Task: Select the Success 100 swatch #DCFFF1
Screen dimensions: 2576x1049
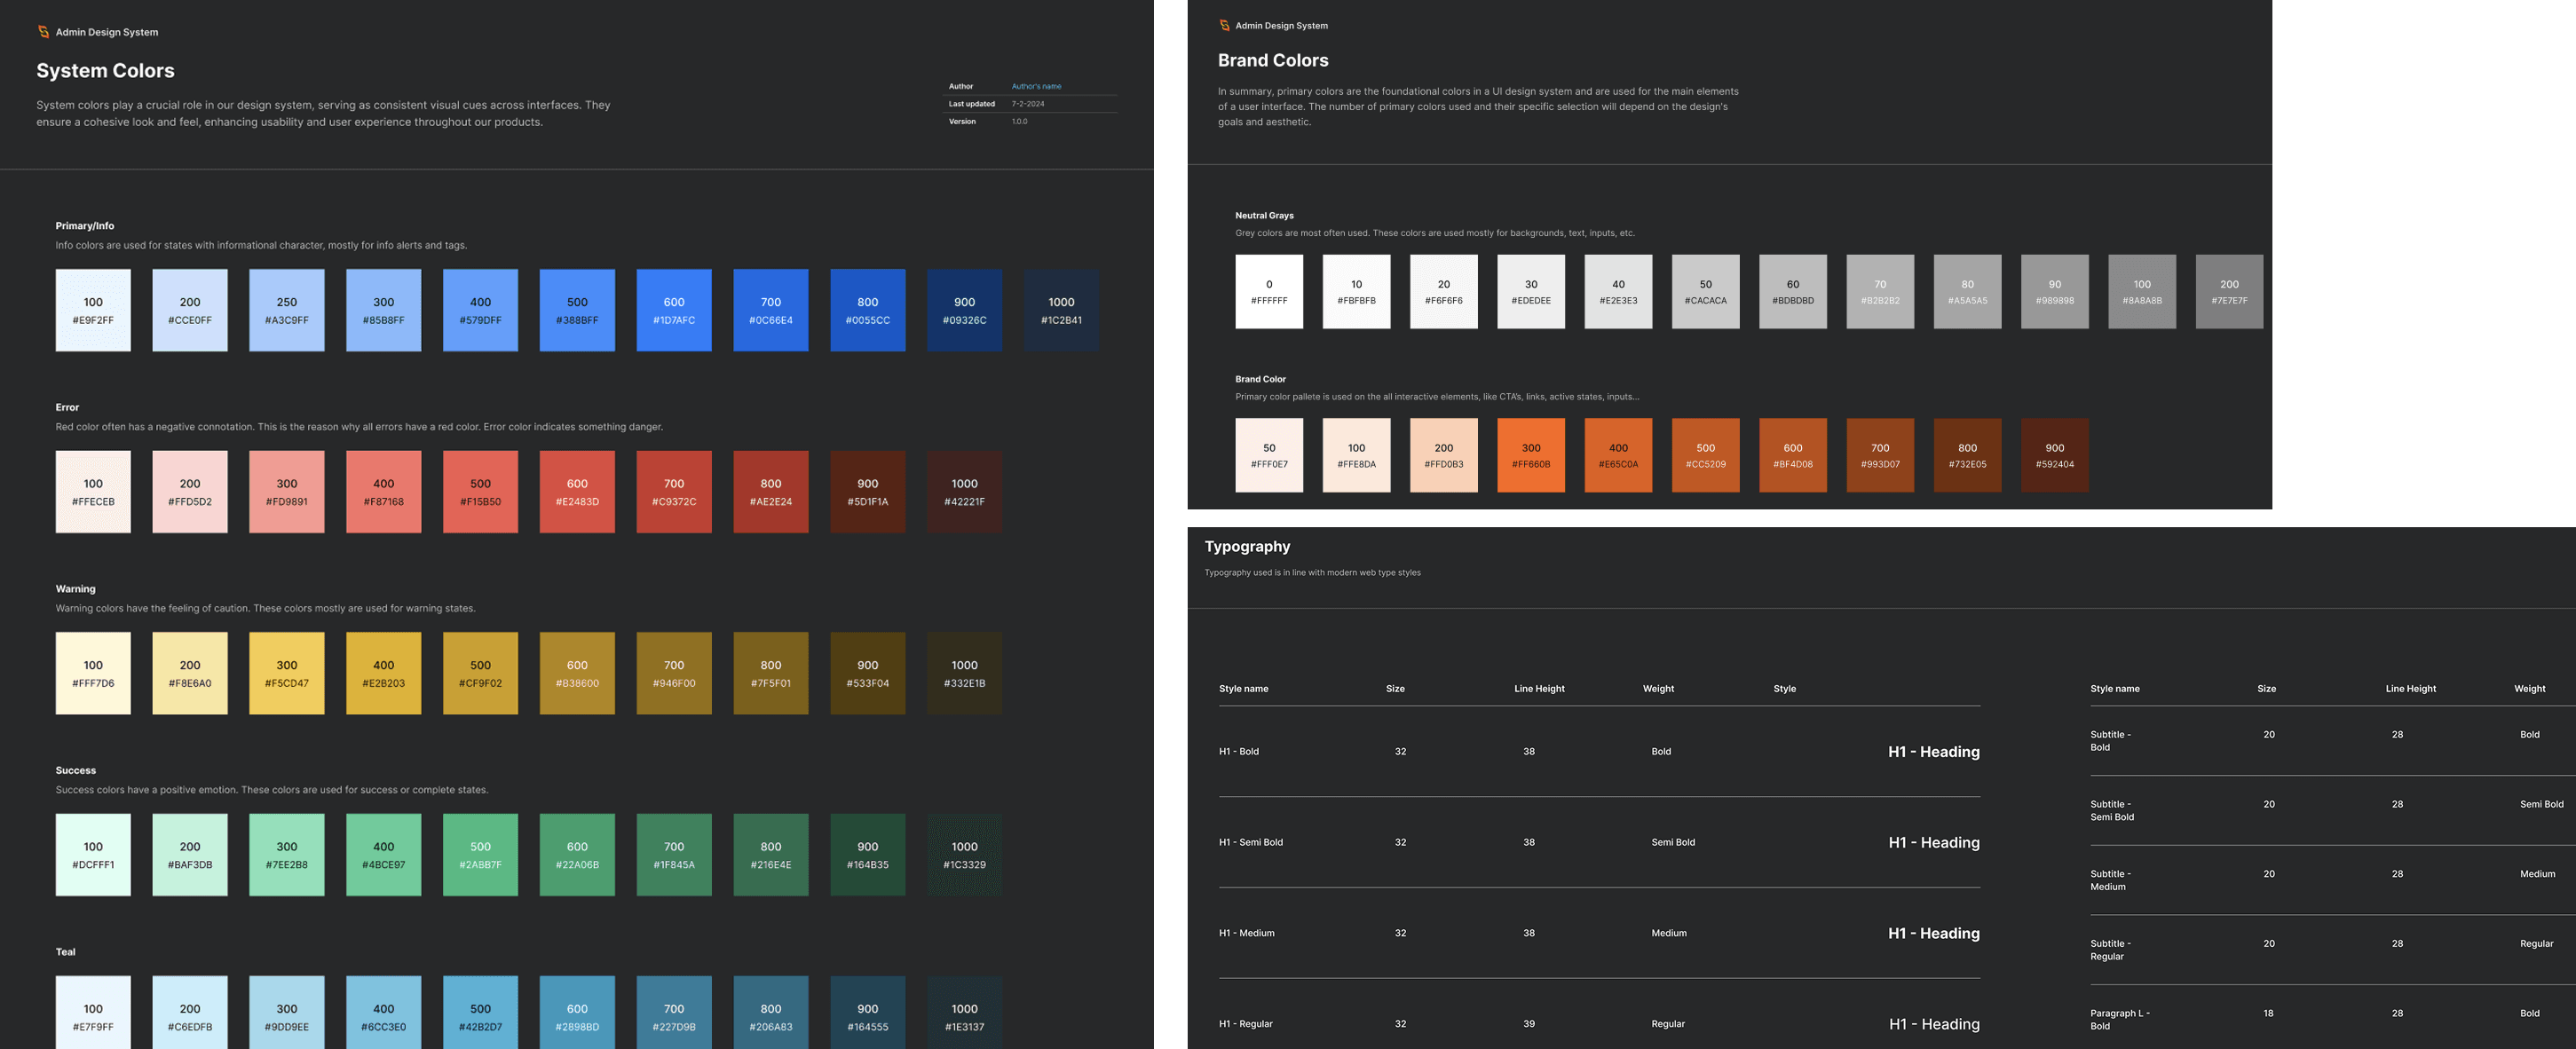Action: (93, 855)
